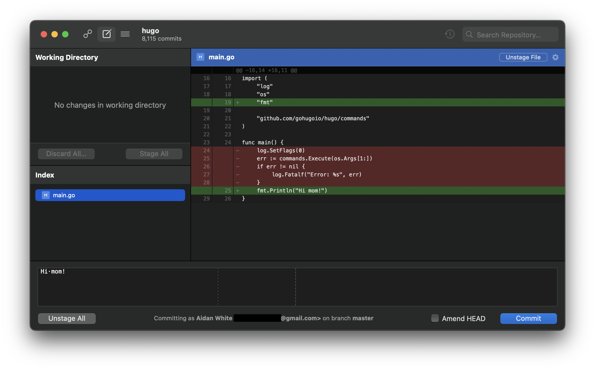
Task: Click the Stage All button
Action: tap(154, 154)
